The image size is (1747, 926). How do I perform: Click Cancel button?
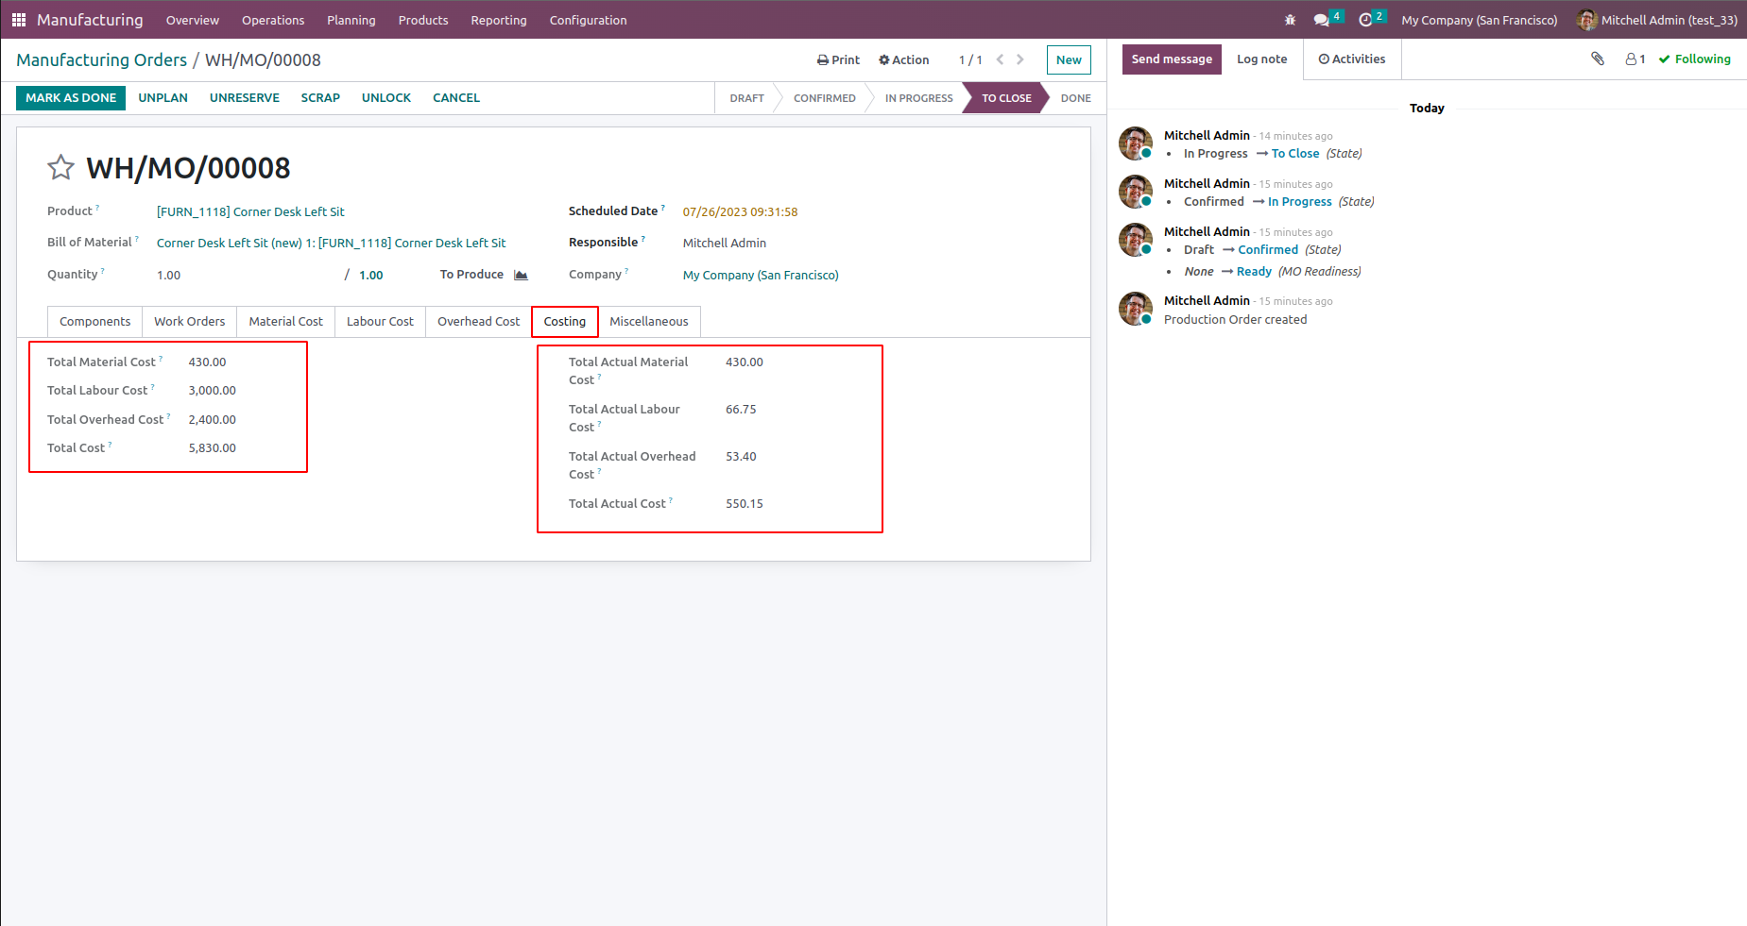pyautogui.click(x=456, y=98)
